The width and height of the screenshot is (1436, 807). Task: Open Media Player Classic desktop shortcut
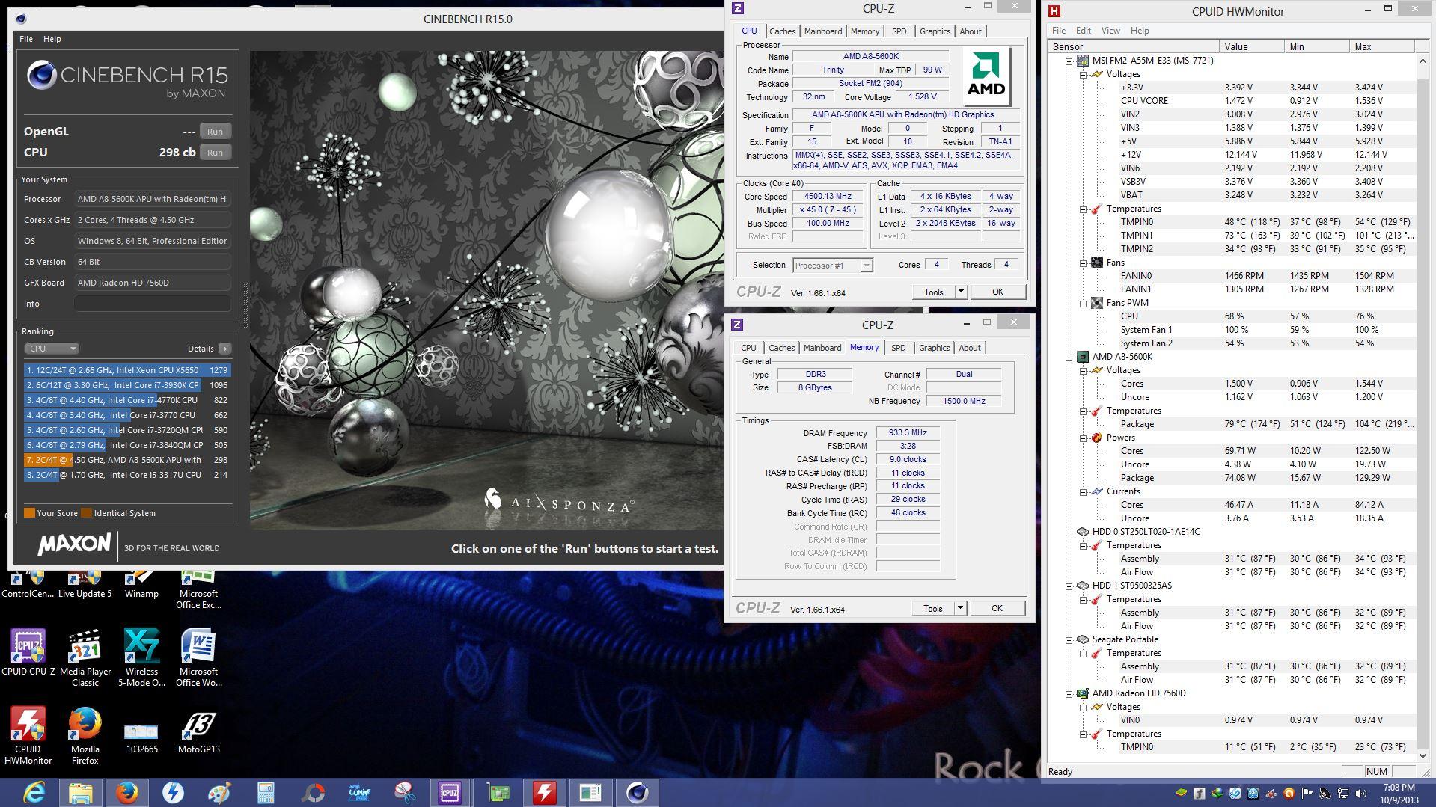coord(85,657)
